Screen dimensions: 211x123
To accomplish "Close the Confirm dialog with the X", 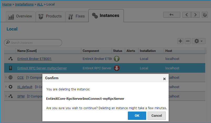I will tap(164, 79).
